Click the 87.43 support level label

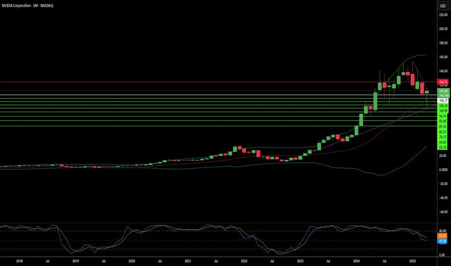click(x=443, y=127)
